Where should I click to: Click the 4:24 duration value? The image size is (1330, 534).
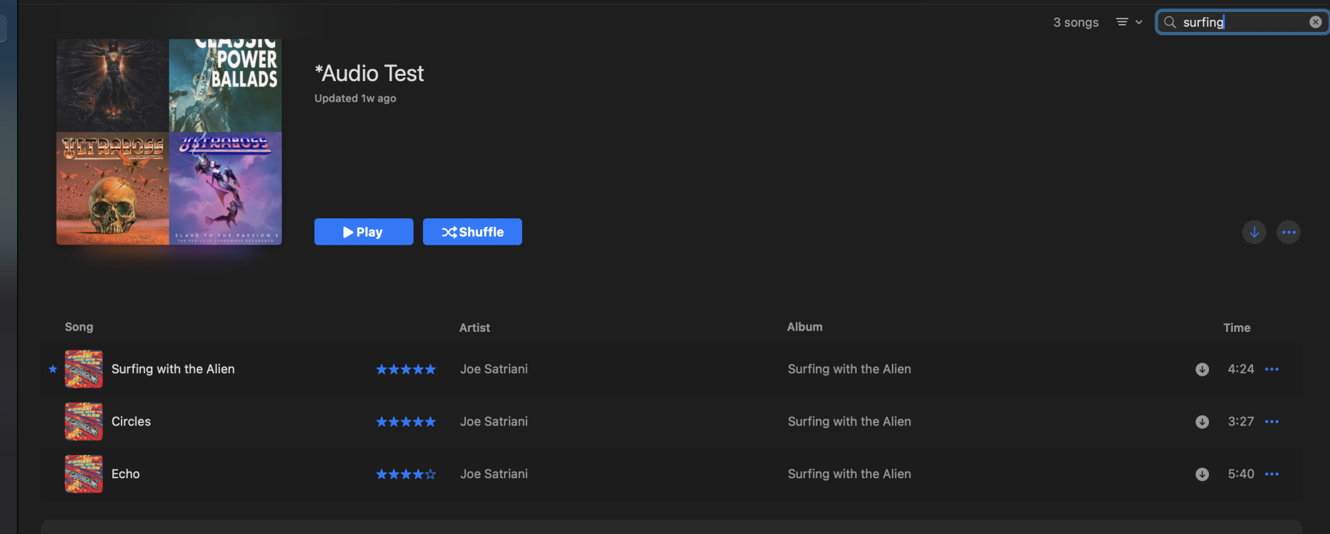1241,369
